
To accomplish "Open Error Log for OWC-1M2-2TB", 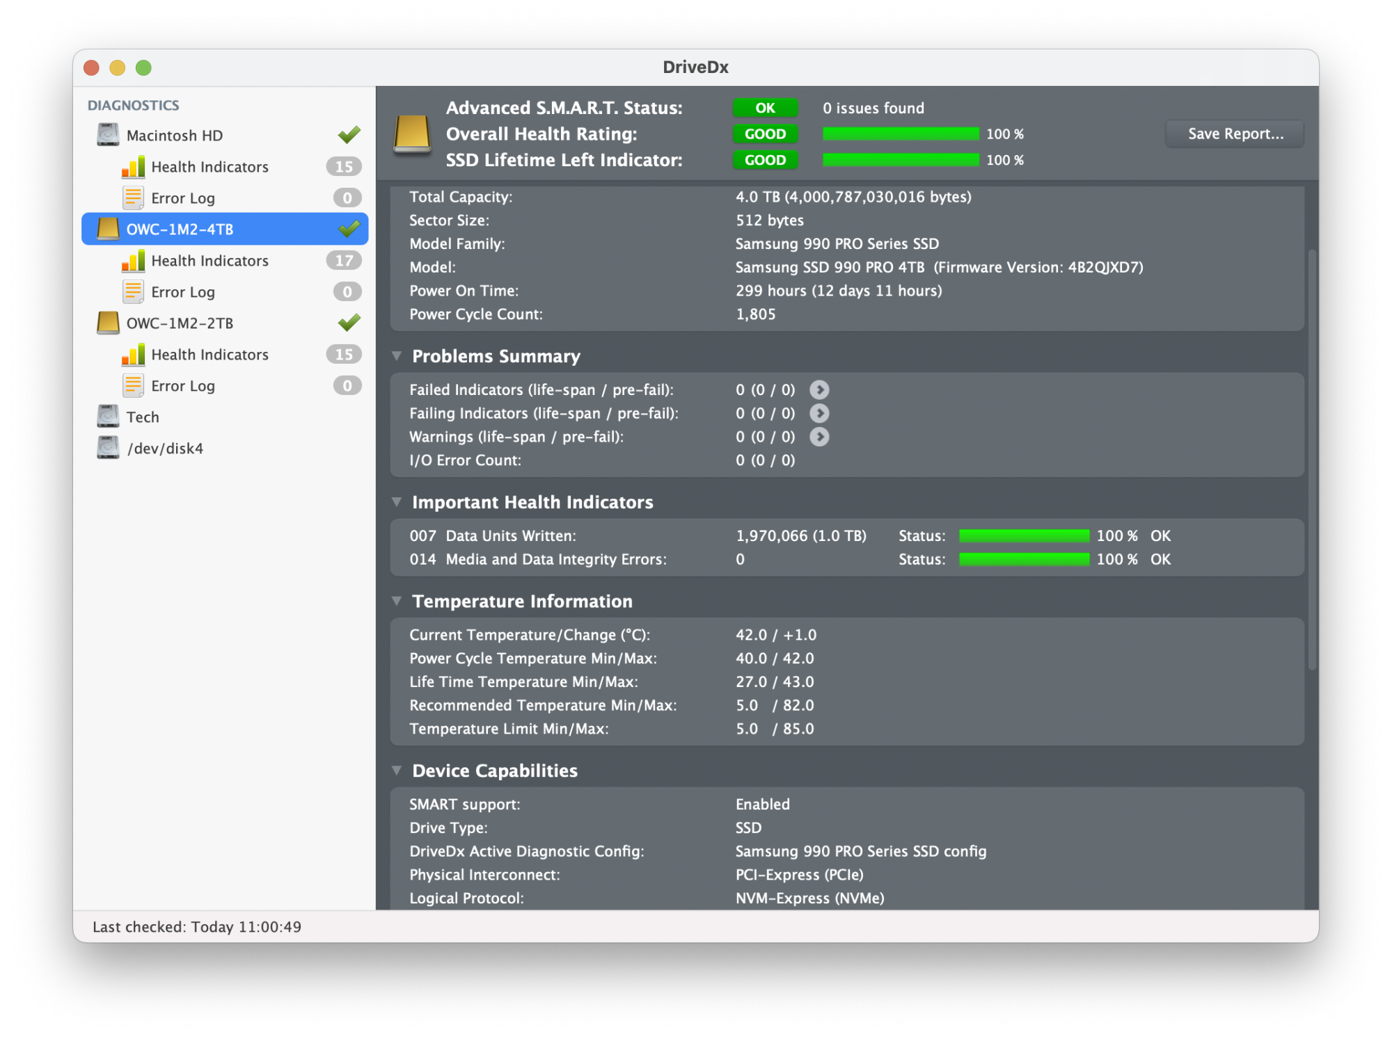I will click(x=225, y=386).
